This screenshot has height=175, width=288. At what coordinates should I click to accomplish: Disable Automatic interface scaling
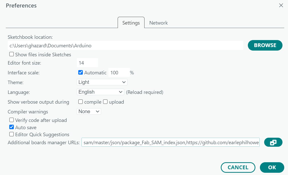(x=81, y=73)
